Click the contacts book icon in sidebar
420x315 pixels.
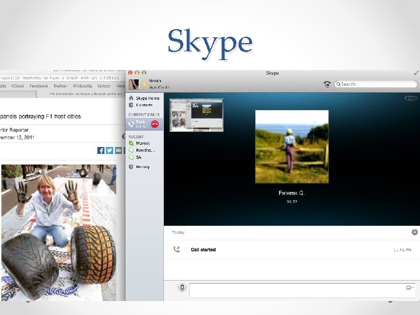point(131,105)
